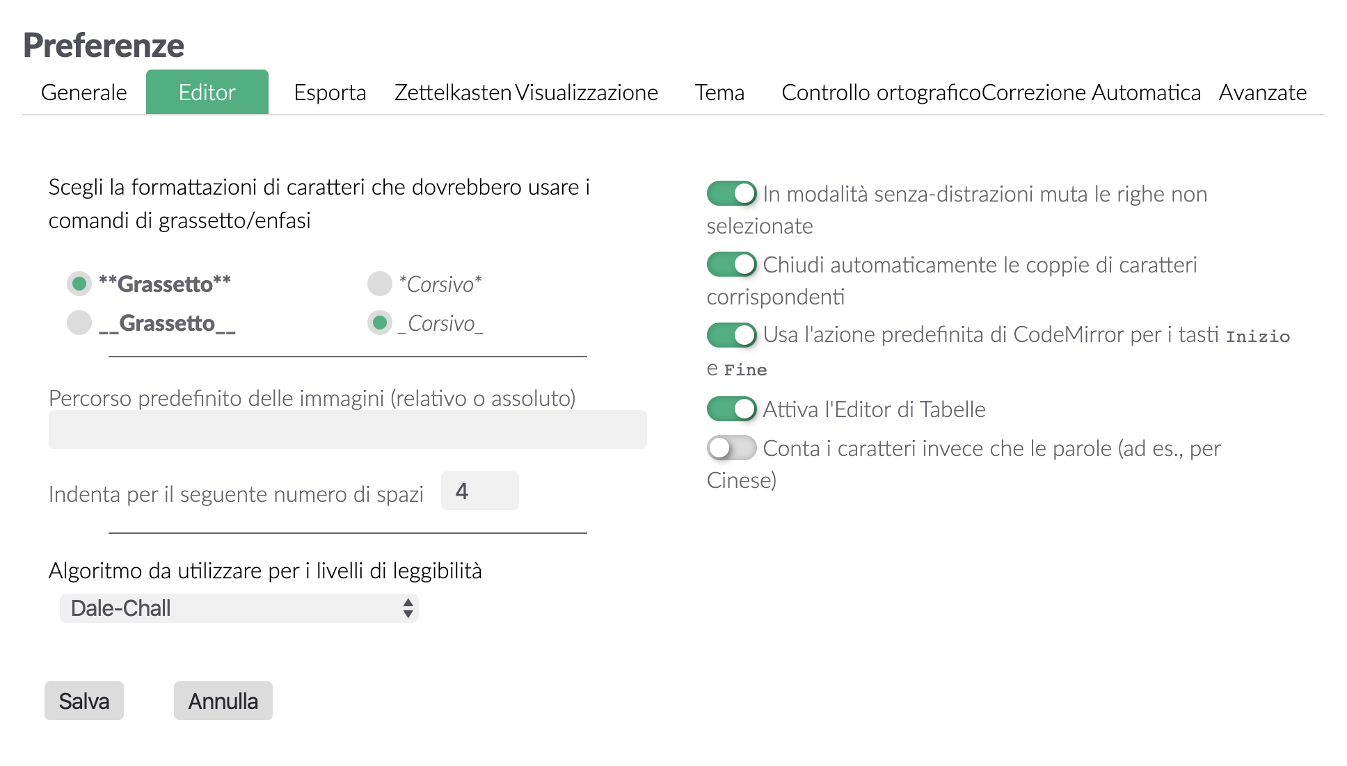The height and width of the screenshot is (766, 1347).
Task: Switch to the Tema tab
Action: [x=719, y=92]
